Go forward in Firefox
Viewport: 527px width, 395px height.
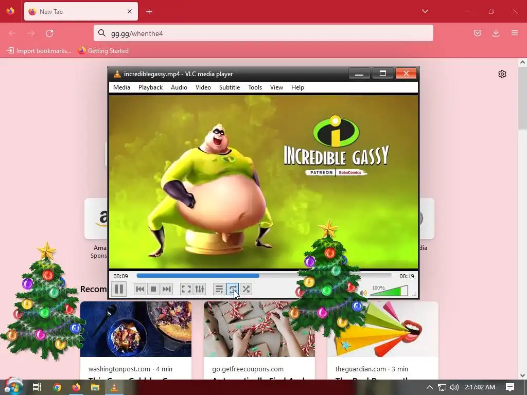(31, 33)
